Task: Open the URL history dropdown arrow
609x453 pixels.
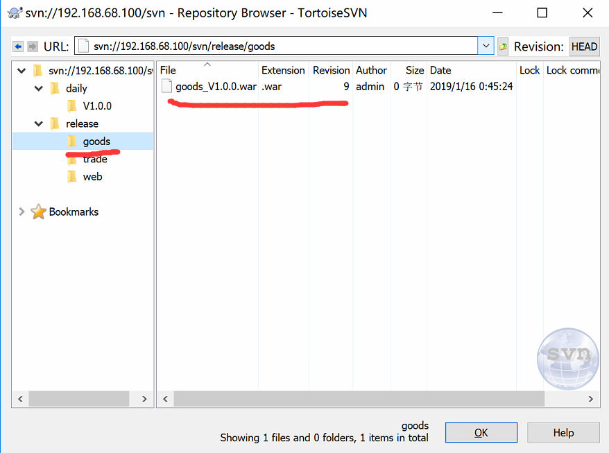Action: pos(486,46)
